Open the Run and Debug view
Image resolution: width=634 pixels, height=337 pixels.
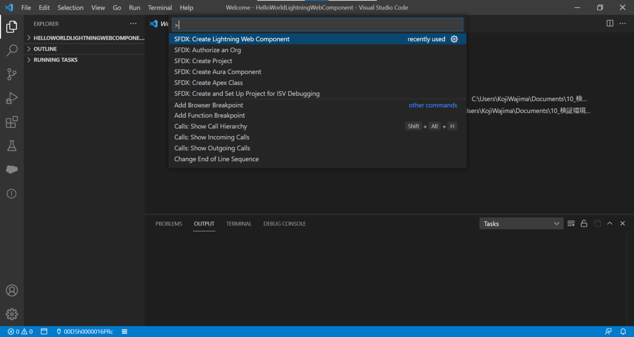[12, 98]
